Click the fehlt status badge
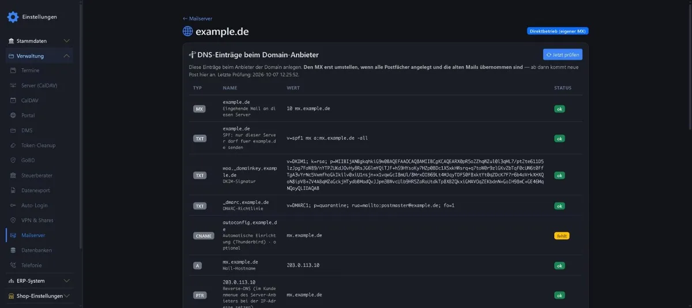 pyautogui.click(x=561, y=236)
